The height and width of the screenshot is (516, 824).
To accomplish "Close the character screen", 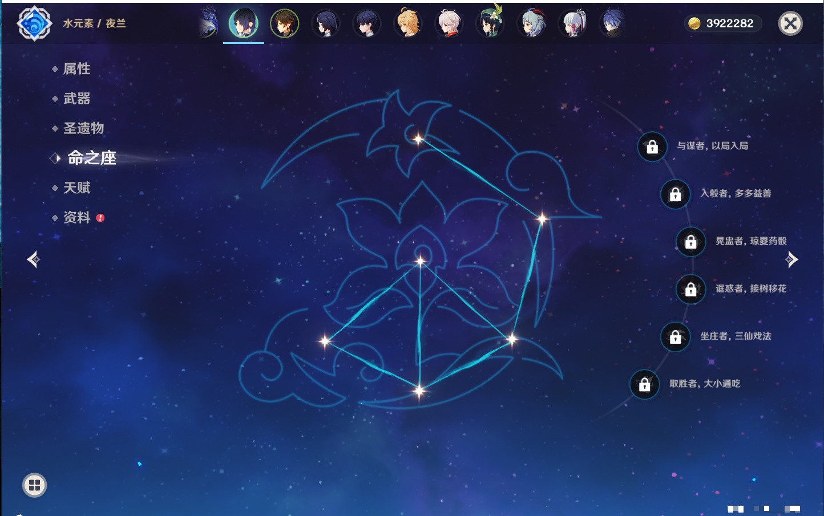I will [790, 23].
